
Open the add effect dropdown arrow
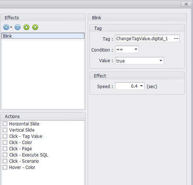11,27
